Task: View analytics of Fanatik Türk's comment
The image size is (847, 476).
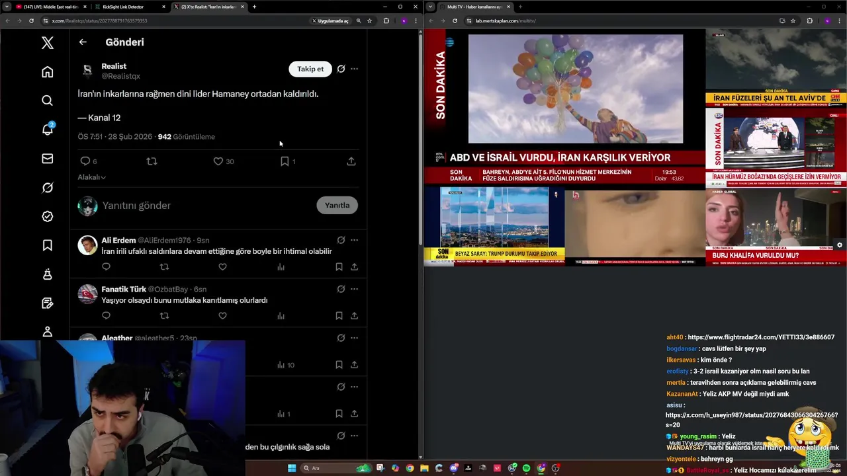Action: (281, 316)
